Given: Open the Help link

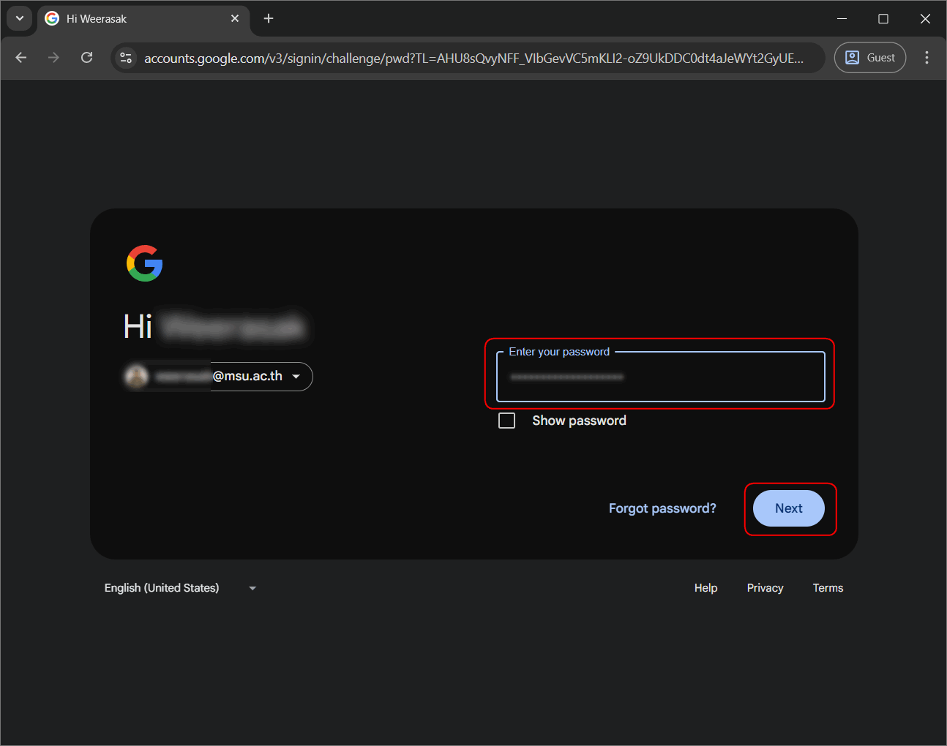Looking at the screenshot, I should point(705,588).
